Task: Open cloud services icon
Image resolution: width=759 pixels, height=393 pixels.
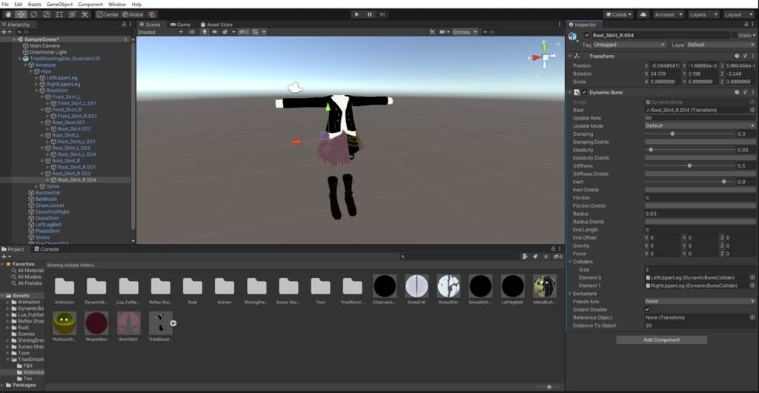Action: pos(643,14)
